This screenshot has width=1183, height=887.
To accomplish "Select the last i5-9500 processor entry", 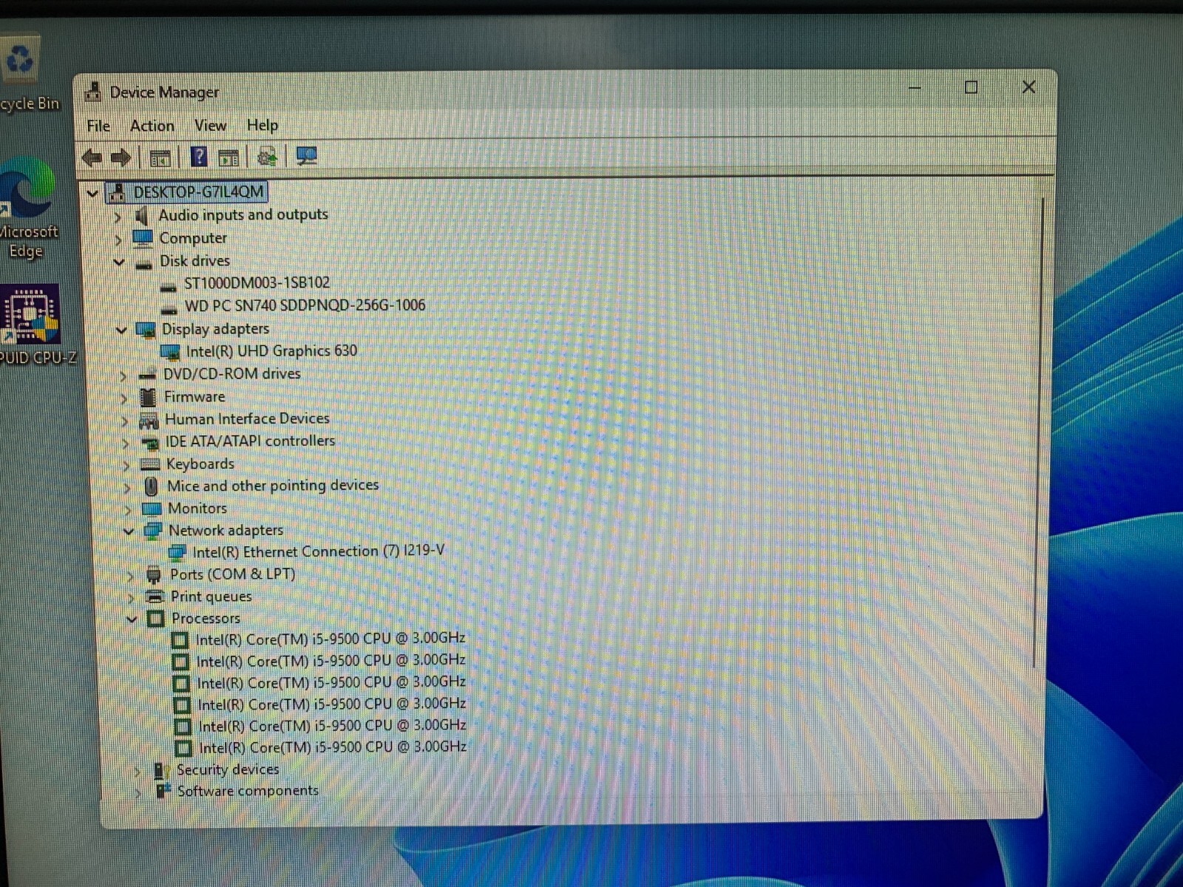I will [333, 747].
